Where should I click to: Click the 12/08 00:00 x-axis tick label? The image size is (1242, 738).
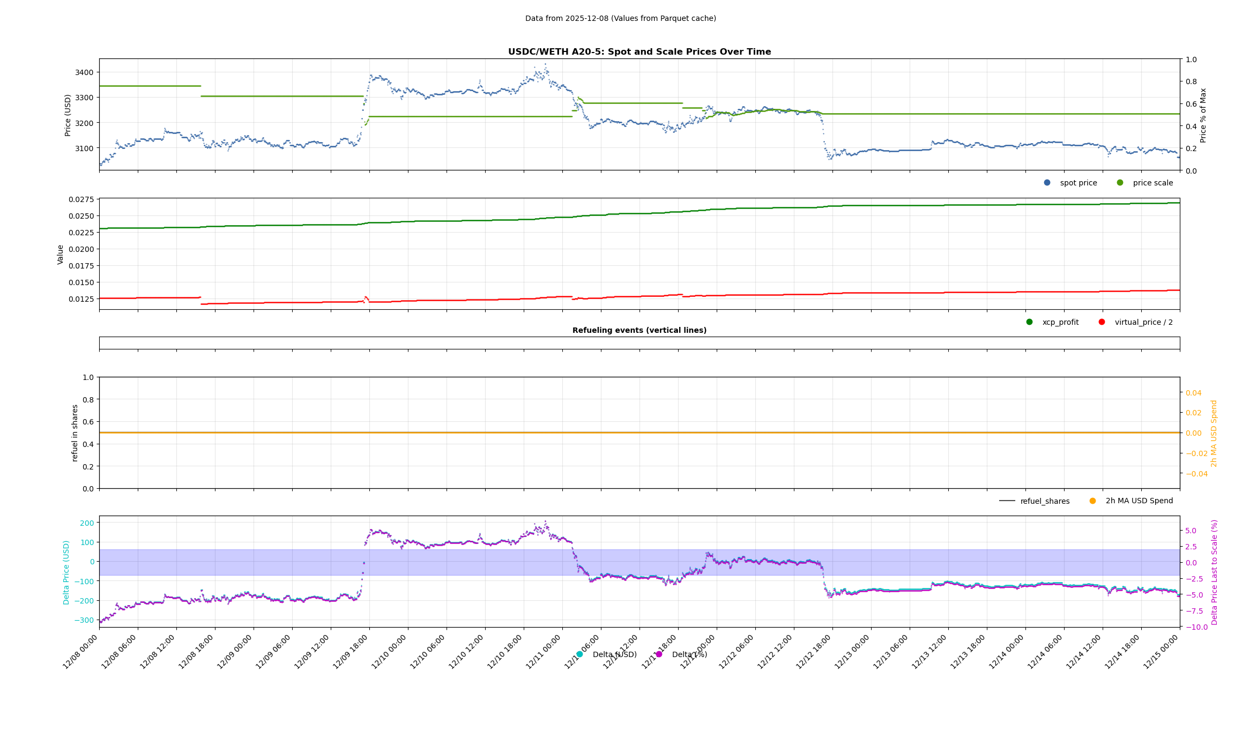pos(81,651)
